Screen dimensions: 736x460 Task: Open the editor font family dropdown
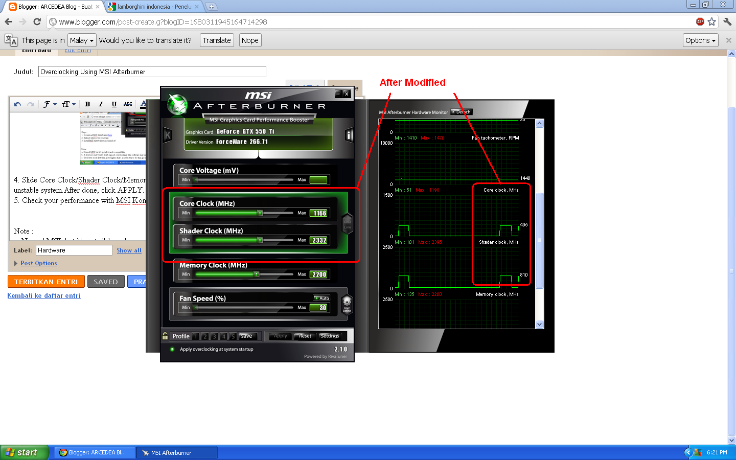click(x=50, y=104)
